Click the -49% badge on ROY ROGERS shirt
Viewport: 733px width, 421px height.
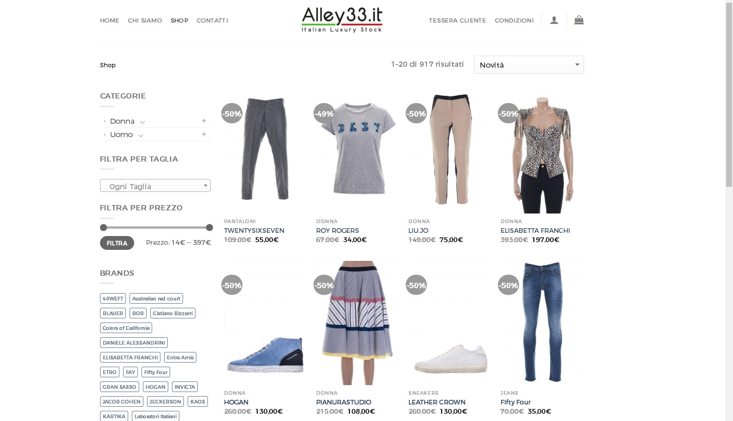pyautogui.click(x=324, y=114)
